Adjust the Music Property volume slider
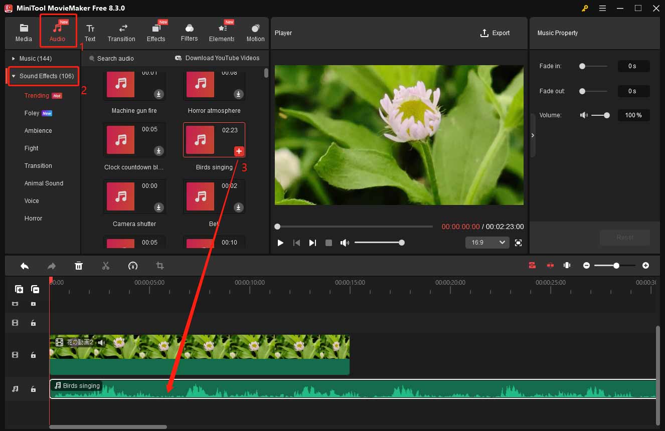 tap(600, 115)
